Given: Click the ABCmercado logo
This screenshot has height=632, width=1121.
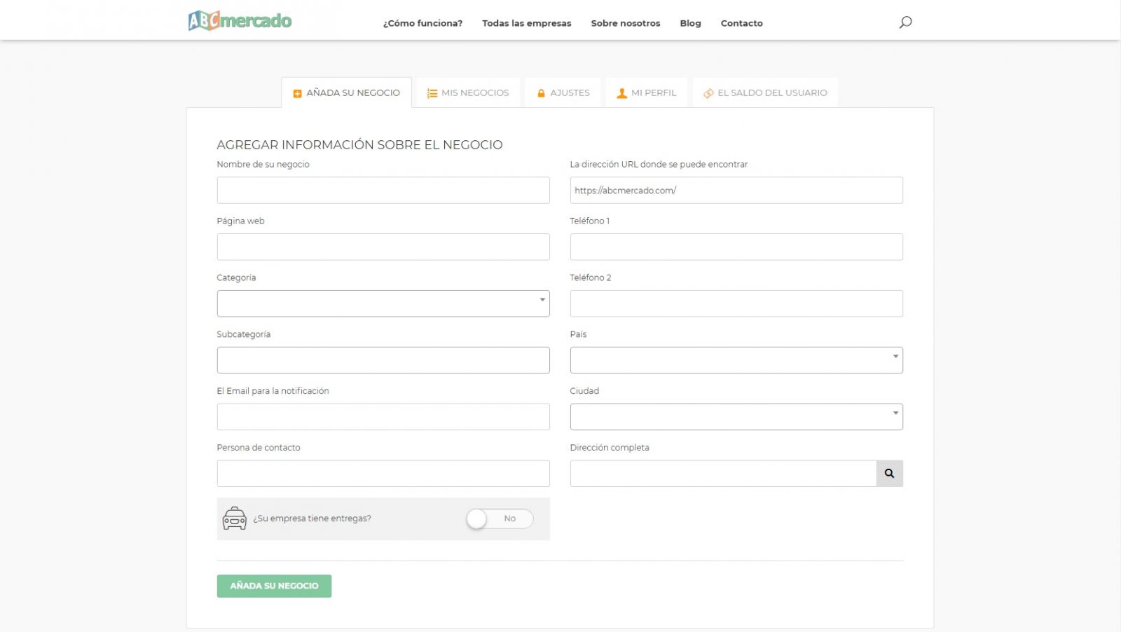Looking at the screenshot, I should (x=240, y=21).
